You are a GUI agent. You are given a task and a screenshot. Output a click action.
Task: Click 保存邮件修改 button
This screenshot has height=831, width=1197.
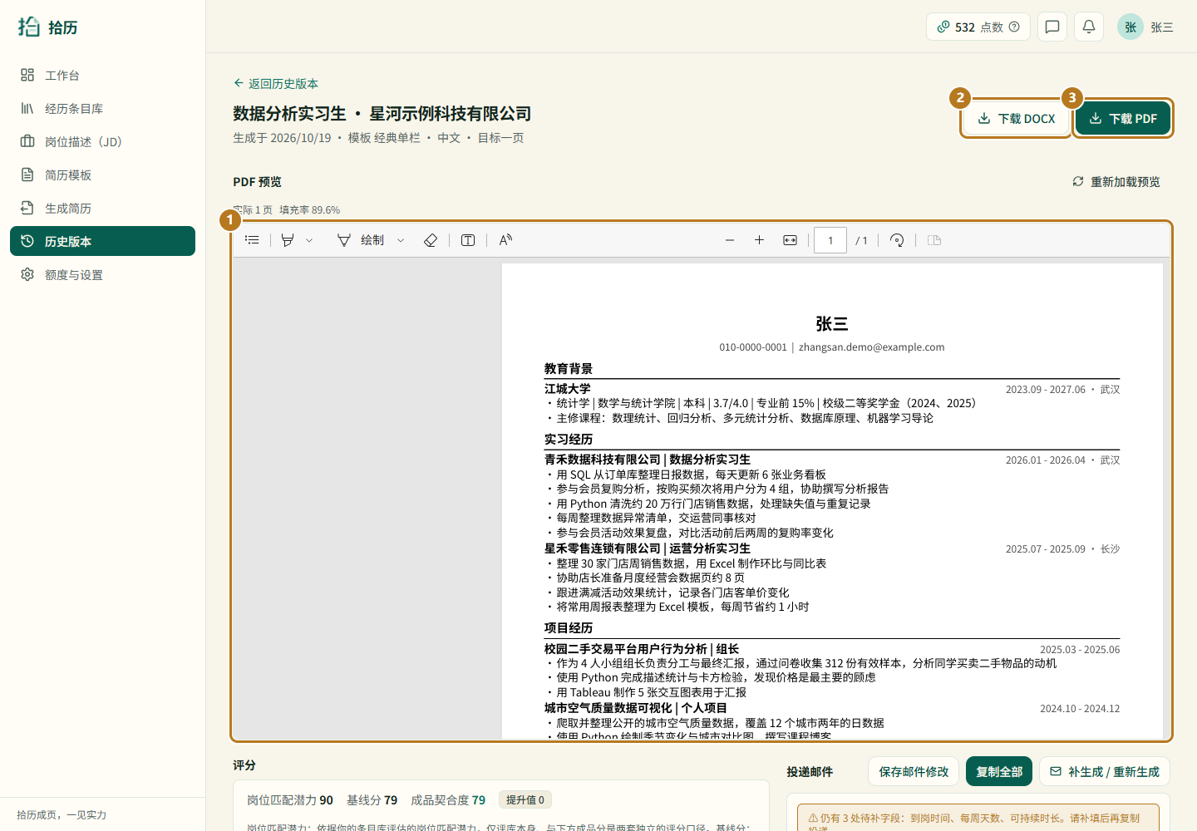(914, 771)
